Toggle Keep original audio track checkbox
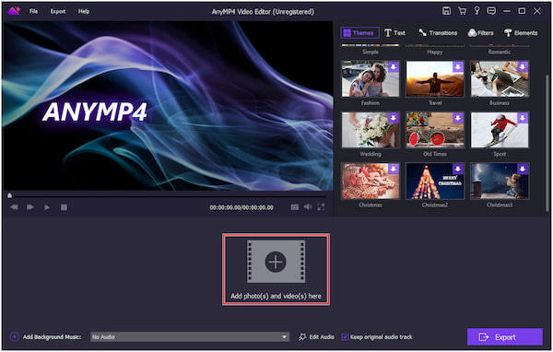The height and width of the screenshot is (352, 553). click(345, 337)
